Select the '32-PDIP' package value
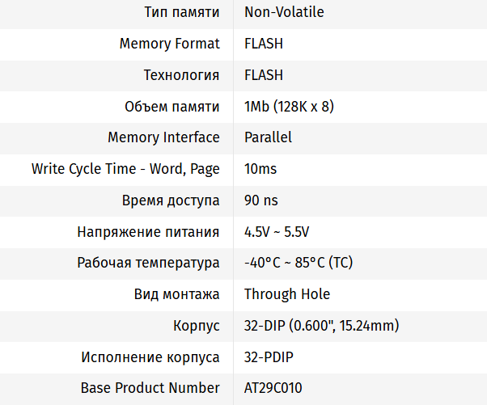Image resolution: width=487 pixels, height=405 pixels. click(268, 357)
